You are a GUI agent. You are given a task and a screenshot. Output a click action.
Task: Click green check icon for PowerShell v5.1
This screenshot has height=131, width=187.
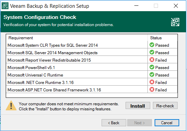[x=152, y=67]
